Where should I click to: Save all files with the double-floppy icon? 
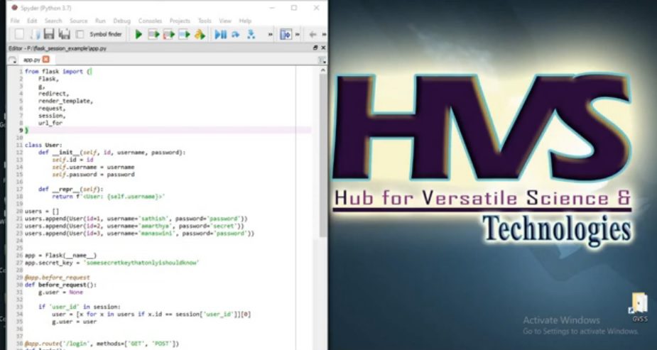coord(64,34)
